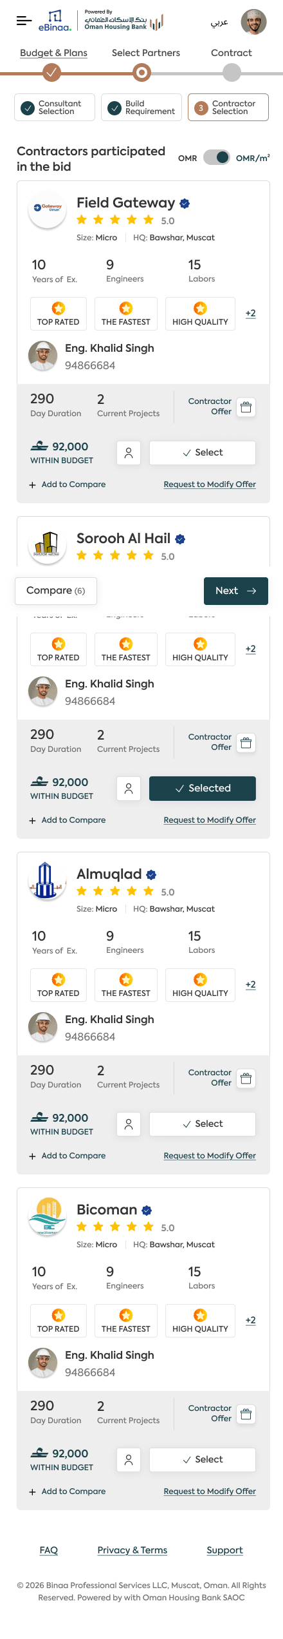This screenshot has width=283, height=1639.
Task: Click Field Gateway contractor offer bag icon
Action: click(x=246, y=407)
